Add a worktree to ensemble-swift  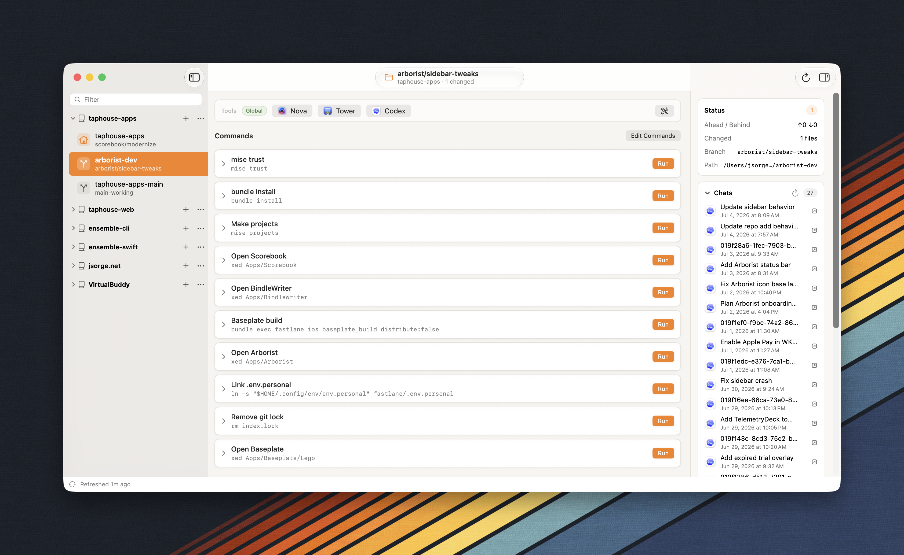(x=186, y=247)
